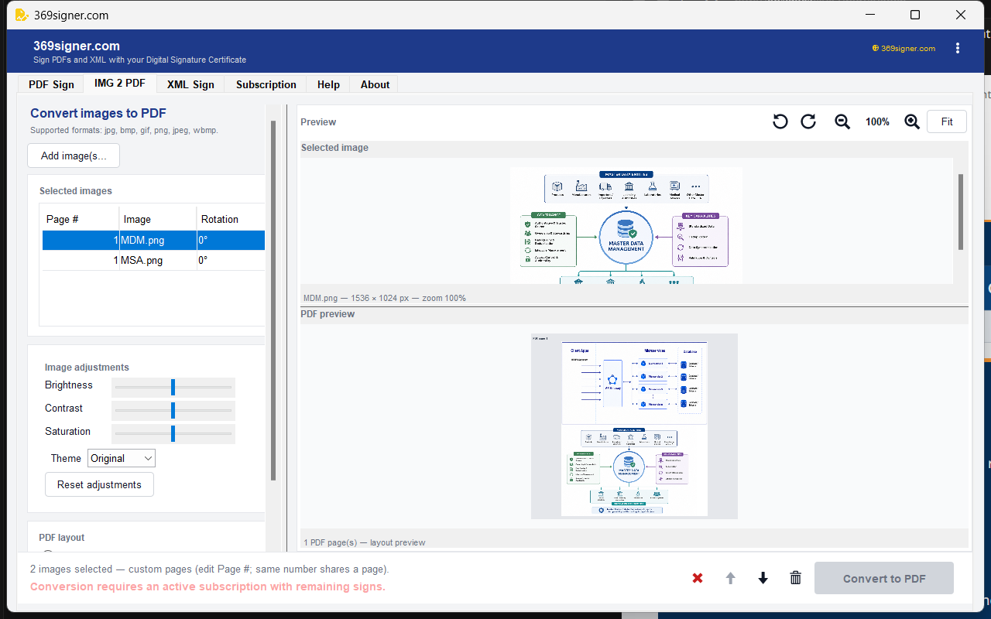Open the Help tab
The width and height of the screenshot is (991, 619).
pos(328,84)
